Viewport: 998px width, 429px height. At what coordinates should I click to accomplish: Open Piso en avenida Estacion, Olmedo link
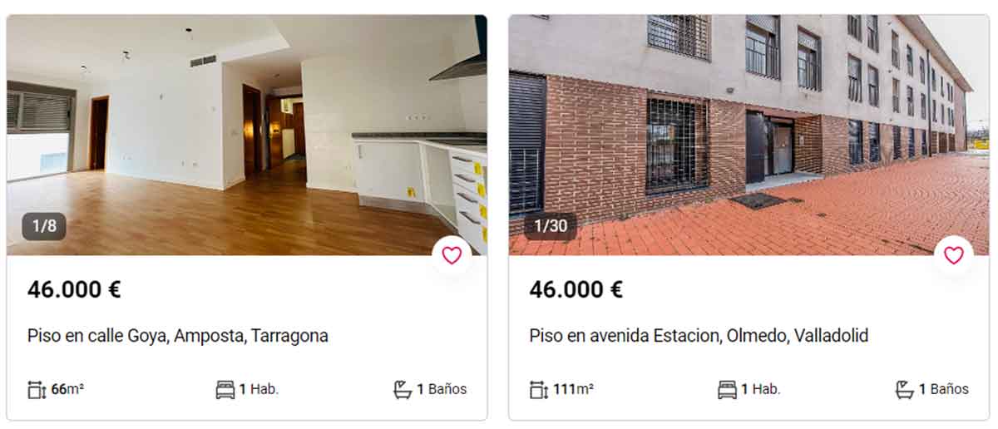699,336
